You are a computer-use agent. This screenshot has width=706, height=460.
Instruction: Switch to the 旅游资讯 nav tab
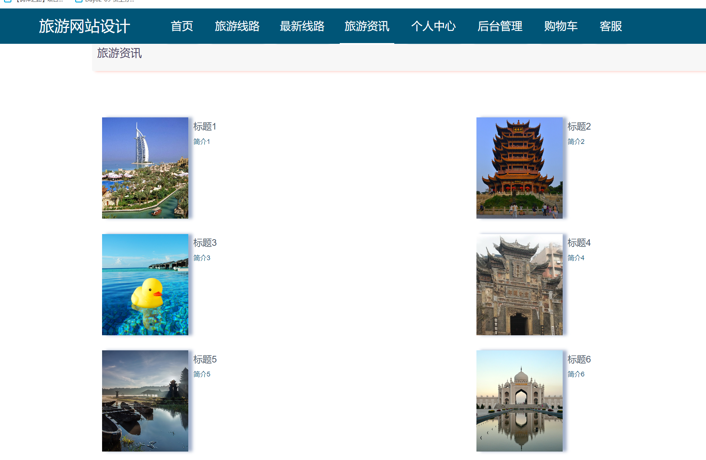pyautogui.click(x=367, y=26)
